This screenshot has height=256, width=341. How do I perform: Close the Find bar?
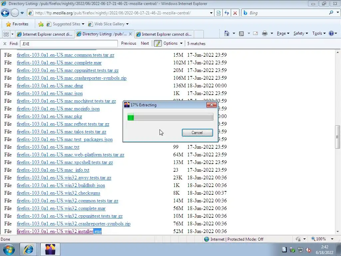click(5, 44)
